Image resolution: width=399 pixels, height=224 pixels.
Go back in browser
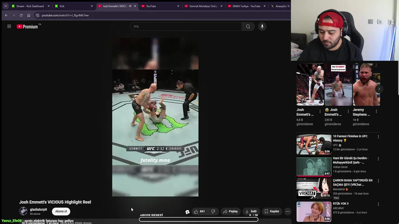point(6,15)
